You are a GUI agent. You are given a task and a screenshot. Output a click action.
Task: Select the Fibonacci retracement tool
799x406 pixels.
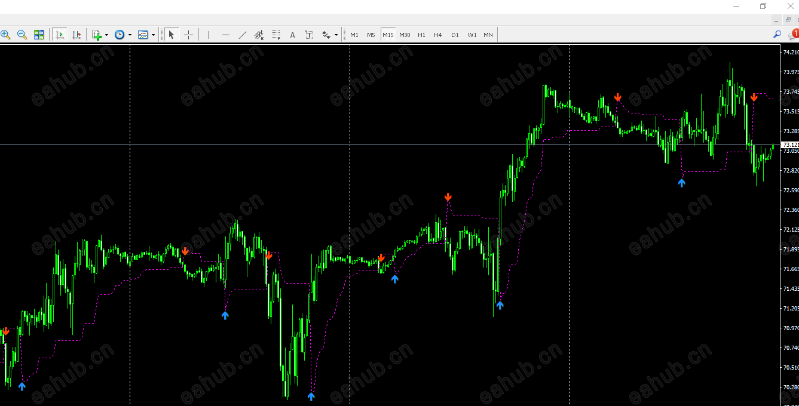pyautogui.click(x=275, y=35)
